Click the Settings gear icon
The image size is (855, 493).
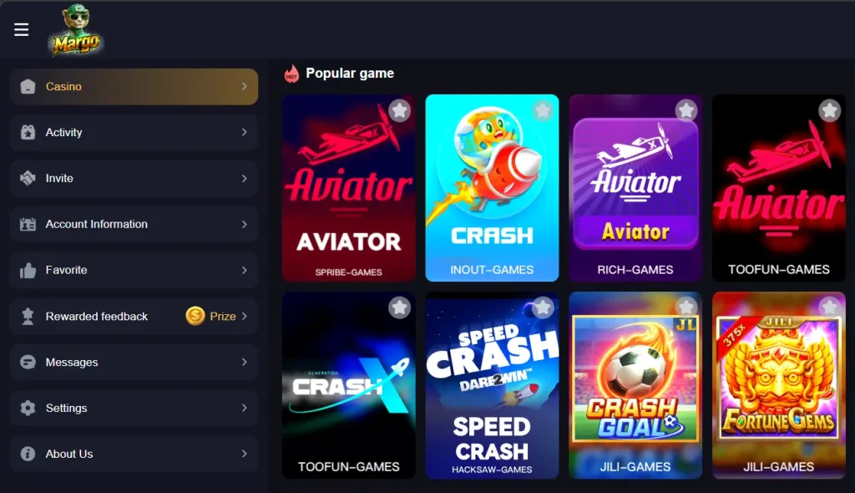(28, 408)
